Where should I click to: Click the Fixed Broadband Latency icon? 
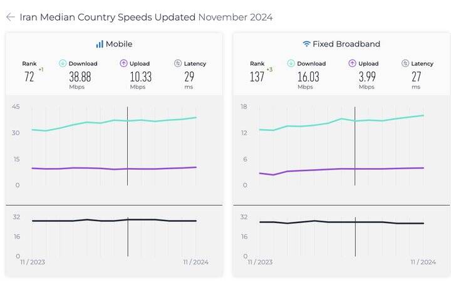(x=406, y=63)
